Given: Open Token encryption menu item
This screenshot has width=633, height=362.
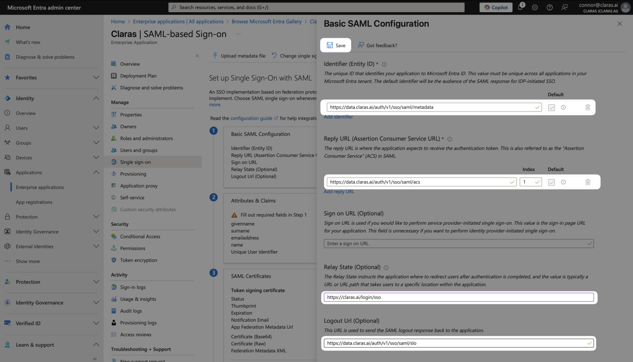Looking at the screenshot, I should pyautogui.click(x=138, y=260).
